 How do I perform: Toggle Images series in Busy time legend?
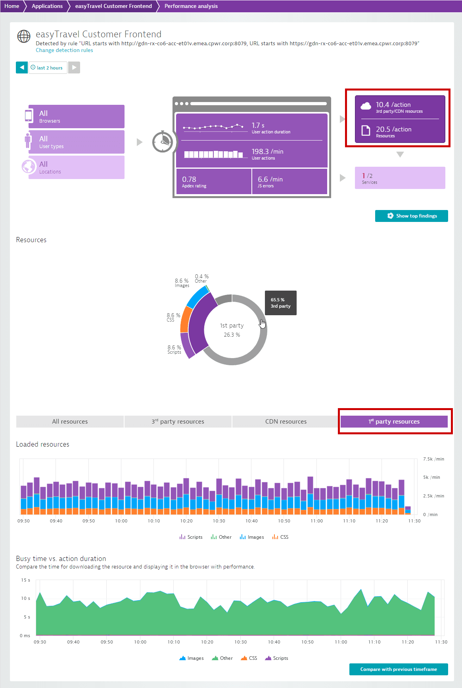coord(191,658)
